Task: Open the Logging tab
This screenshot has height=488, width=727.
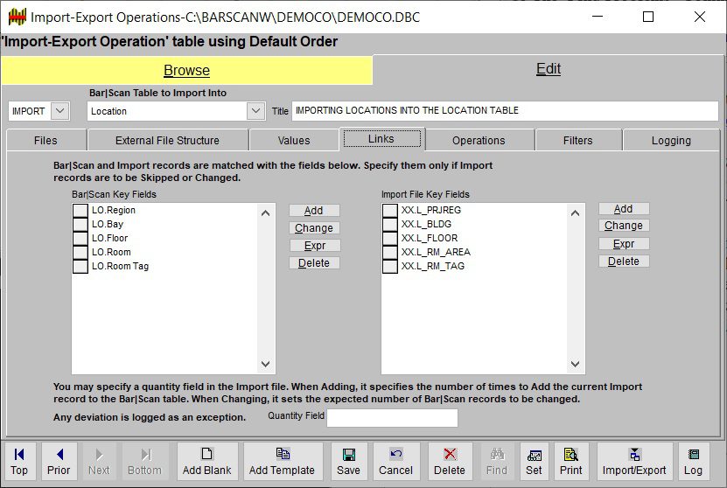Action: coord(671,141)
